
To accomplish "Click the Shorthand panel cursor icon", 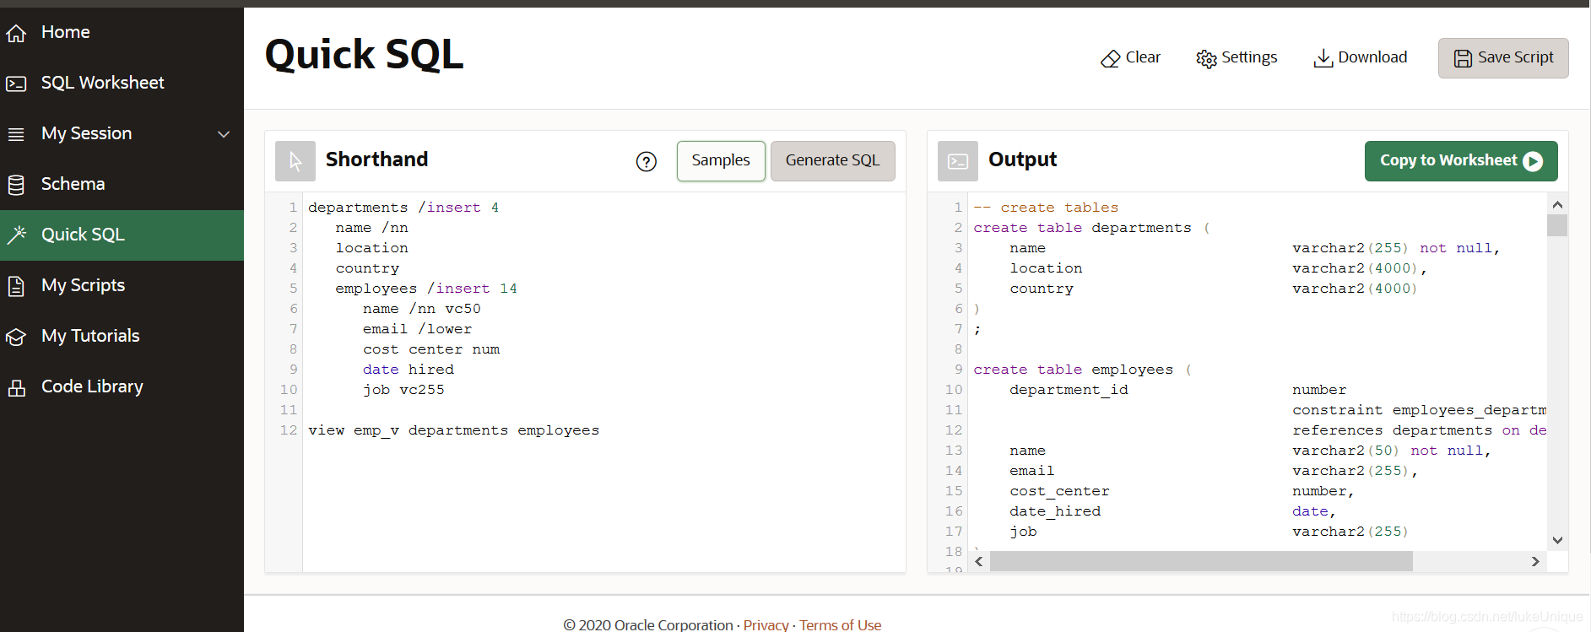I will click(295, 161).
